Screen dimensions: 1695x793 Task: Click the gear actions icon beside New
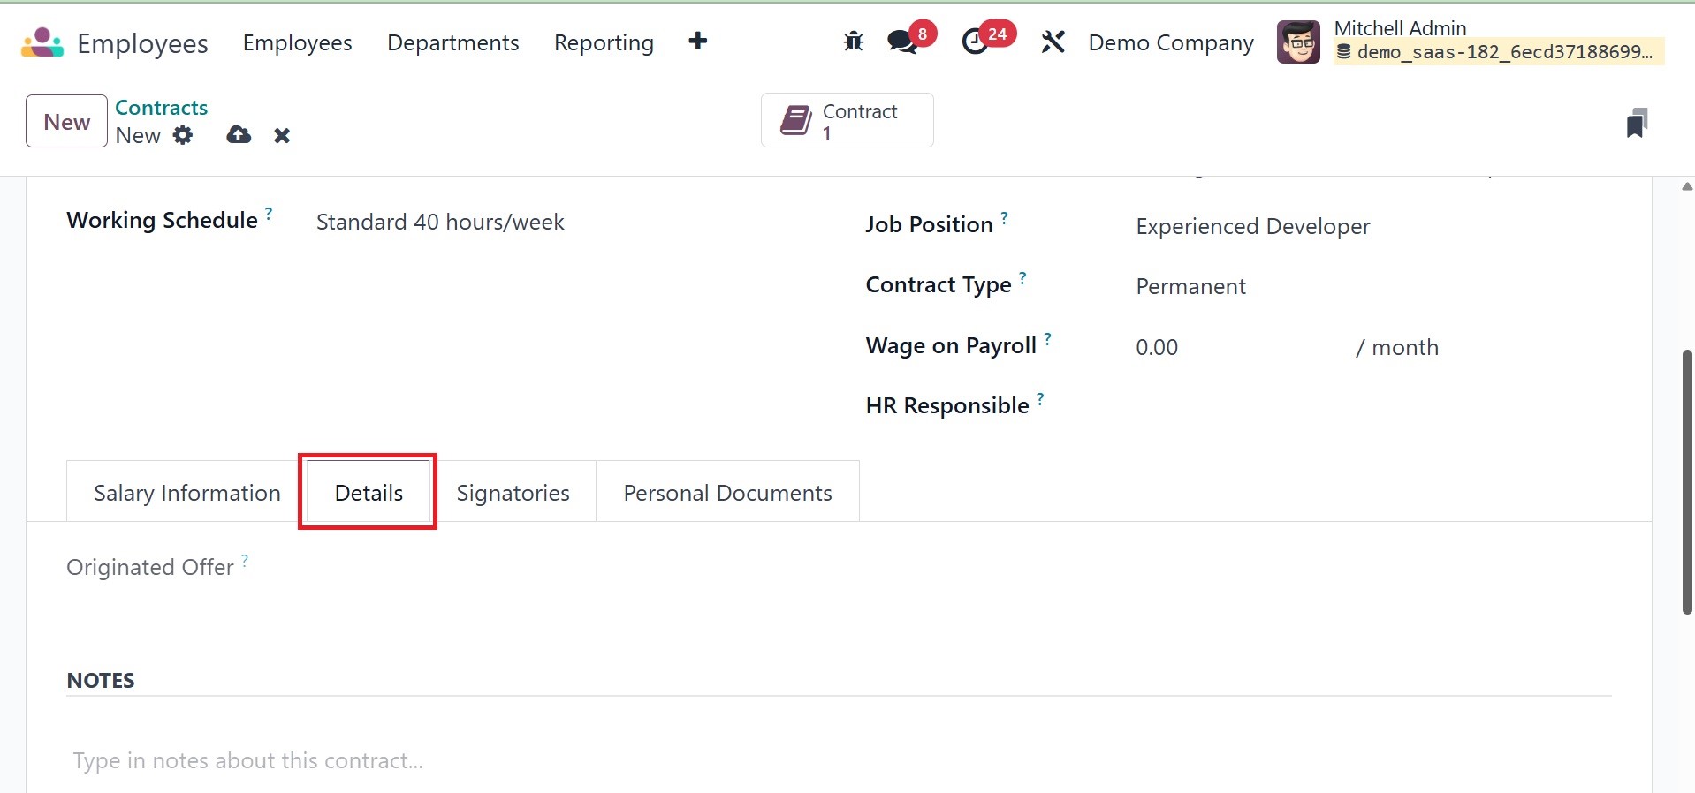[x=183, y=135]
